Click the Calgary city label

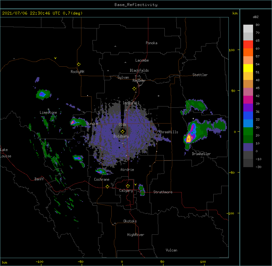[126, 190]
